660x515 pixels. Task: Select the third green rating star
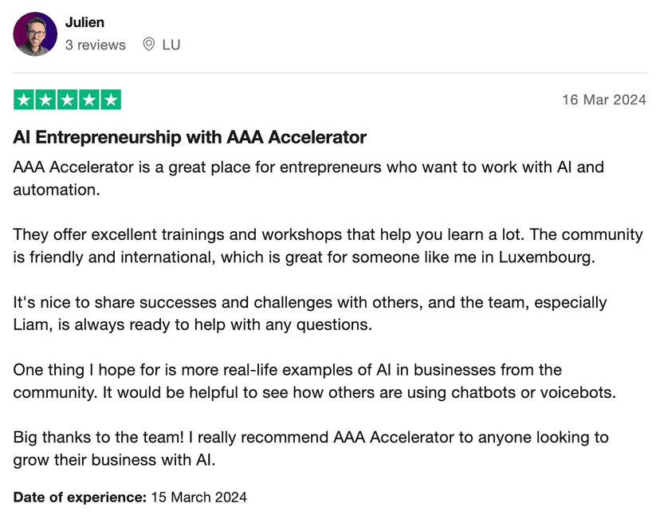68,100
